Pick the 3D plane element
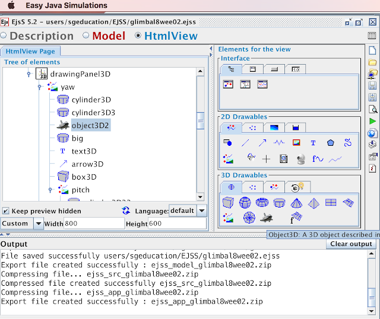Viewport: 380px width, 319px height. [x=331, y=202]
